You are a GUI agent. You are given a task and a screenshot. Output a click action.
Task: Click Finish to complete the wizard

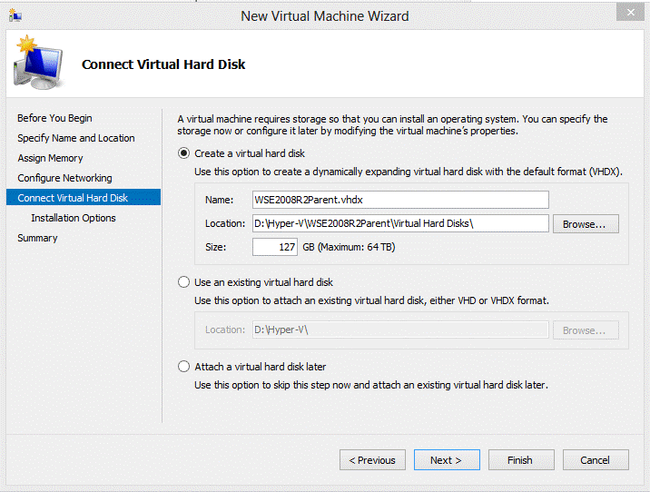click(521, 460)
